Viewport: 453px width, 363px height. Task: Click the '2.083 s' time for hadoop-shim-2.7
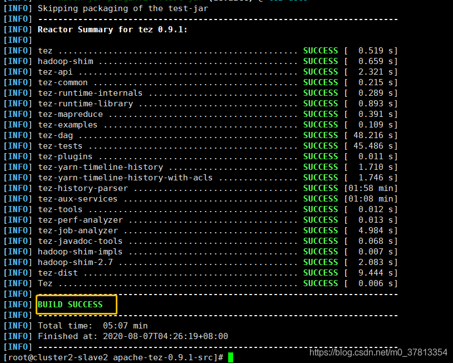(x=376, y=262)
